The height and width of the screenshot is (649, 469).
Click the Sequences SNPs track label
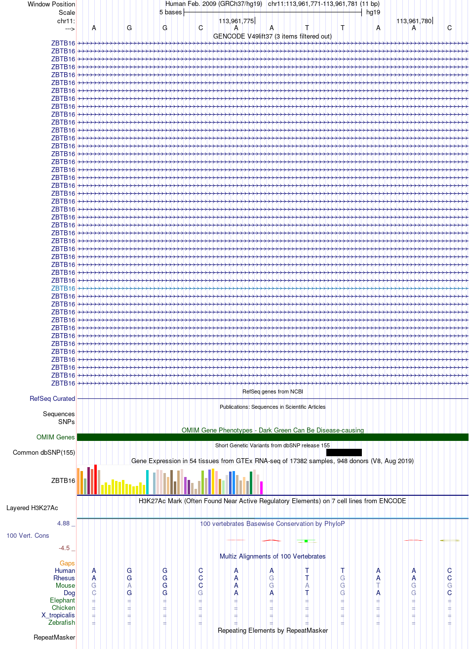59,418
